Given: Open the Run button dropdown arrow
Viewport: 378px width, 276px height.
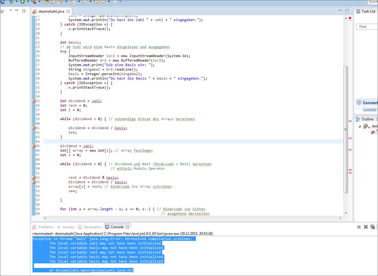Looking at the screenshot, I should click(28, 2).
